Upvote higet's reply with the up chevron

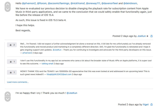(x=8, y=94)
